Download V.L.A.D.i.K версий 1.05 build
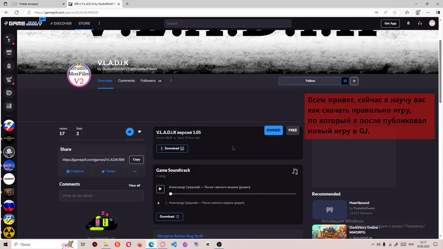This screenshot has height=249, width=443. pos(172,149)
